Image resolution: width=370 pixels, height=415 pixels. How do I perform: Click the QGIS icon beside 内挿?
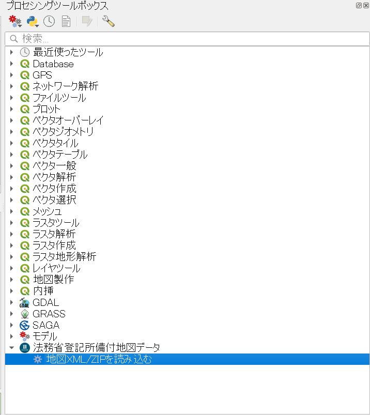click(25, 291)
